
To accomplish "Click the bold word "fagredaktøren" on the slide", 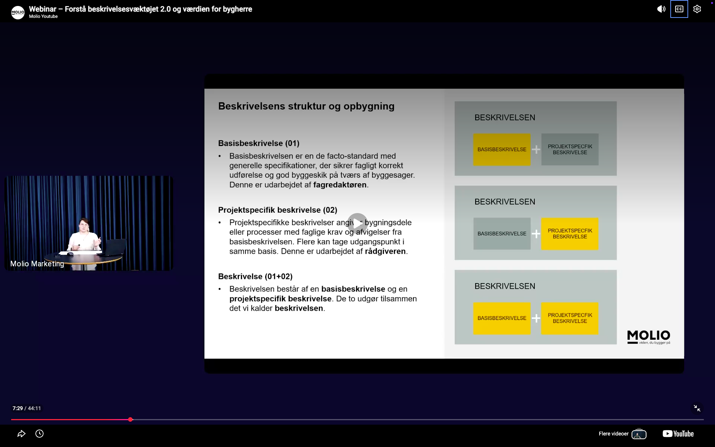I will 340,185.
